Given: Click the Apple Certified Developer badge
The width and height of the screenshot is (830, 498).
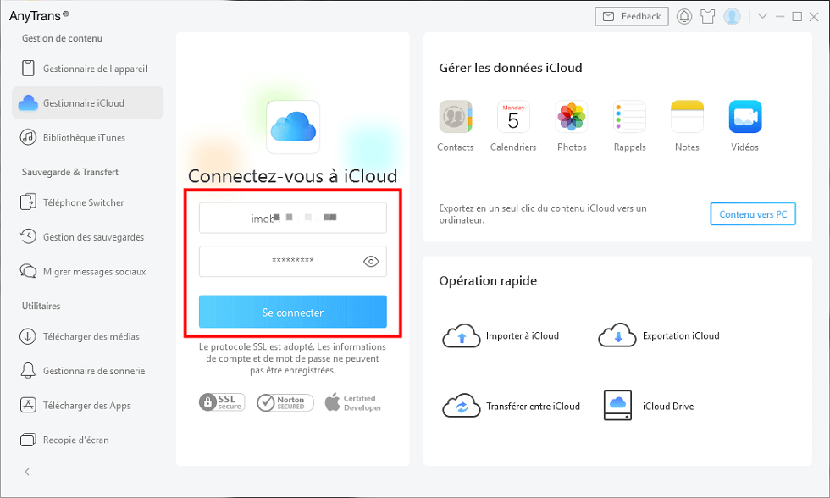Looking at the screenshot, I should (x=353, y=403).
